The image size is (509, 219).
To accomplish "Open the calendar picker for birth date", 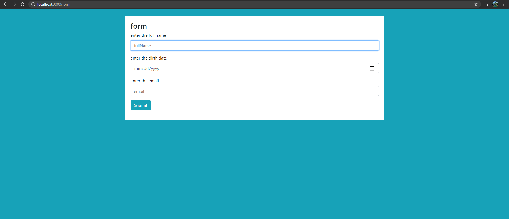I will (x=372, y=68).
